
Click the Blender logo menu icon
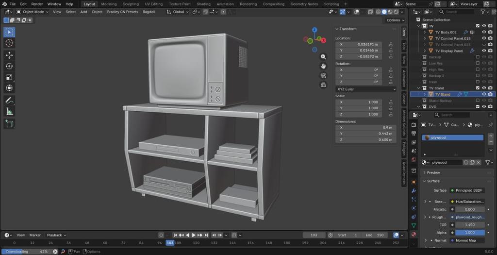tap(4, 4)
